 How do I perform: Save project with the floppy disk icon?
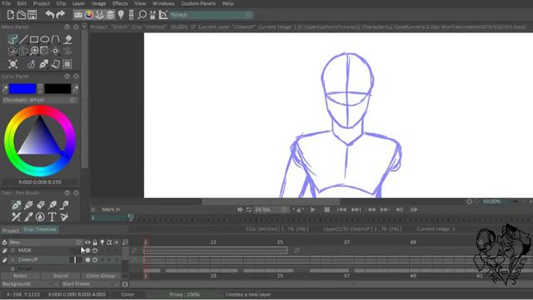coord(32,15)
